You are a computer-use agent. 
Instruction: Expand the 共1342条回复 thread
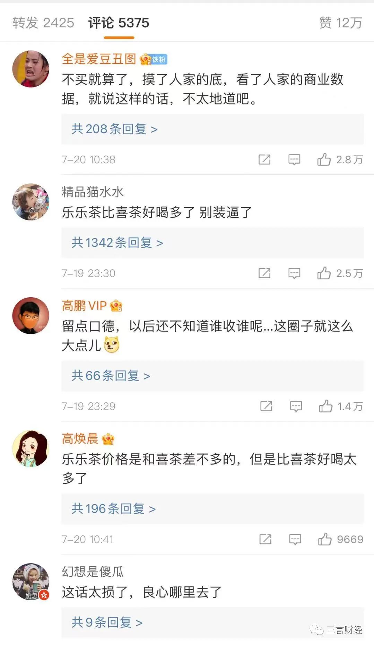117,243
